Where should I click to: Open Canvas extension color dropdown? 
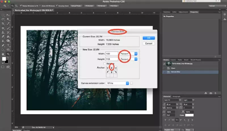tap(117, 83)
